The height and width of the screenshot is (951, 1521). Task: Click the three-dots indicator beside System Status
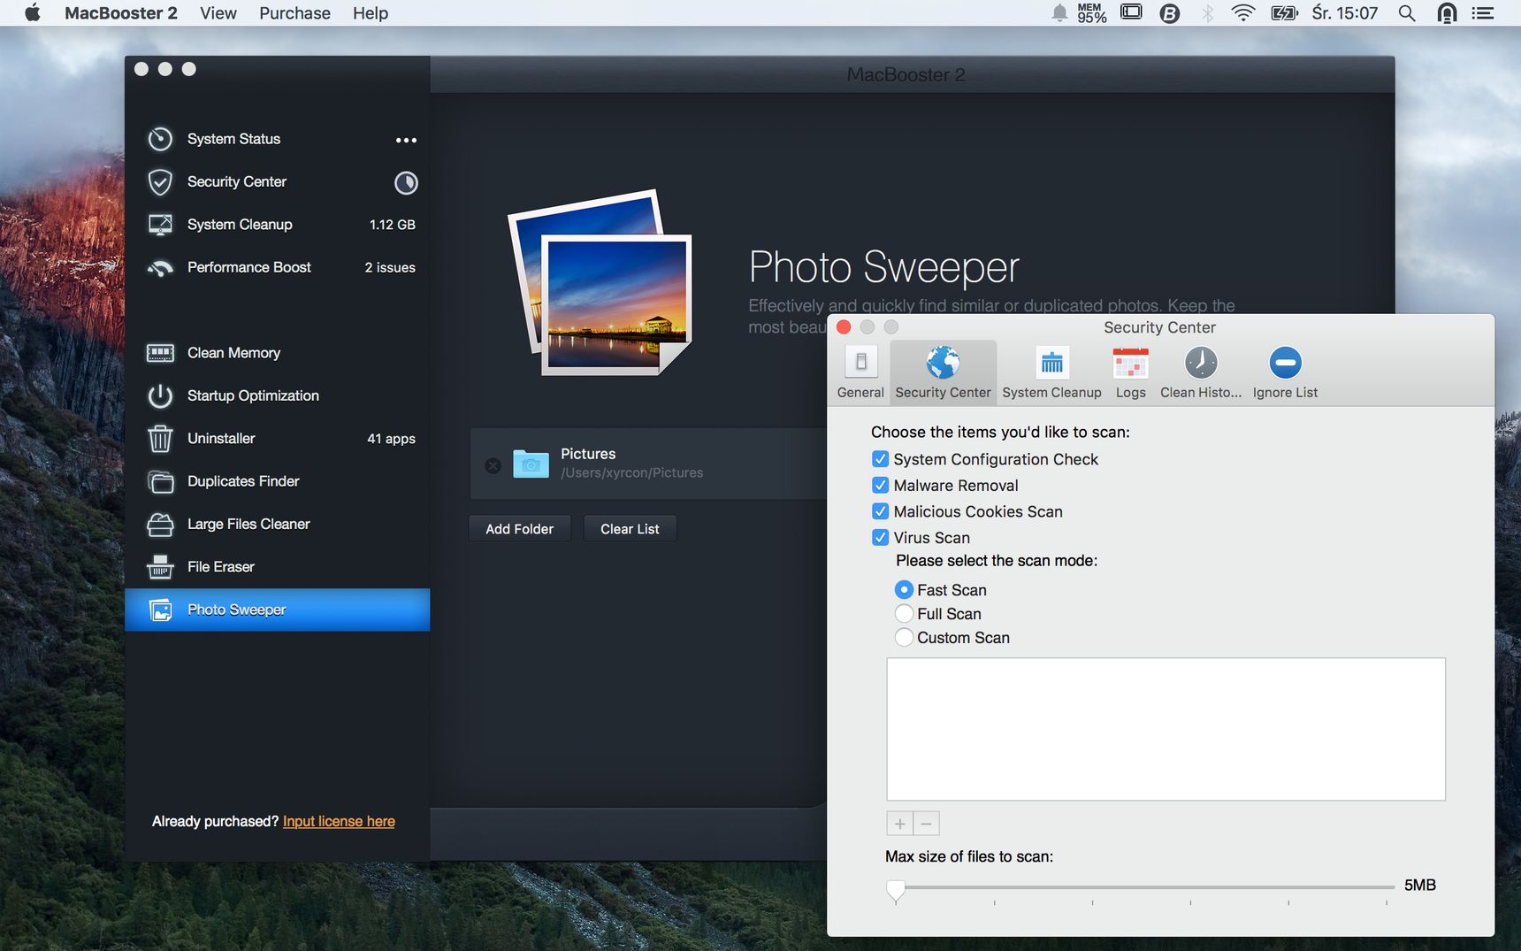tap(406, 140)
